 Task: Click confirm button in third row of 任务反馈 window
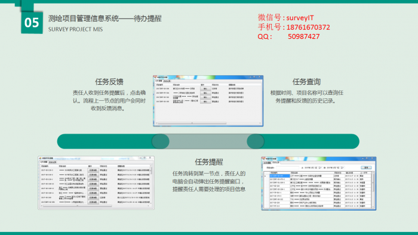coord(205,97)
